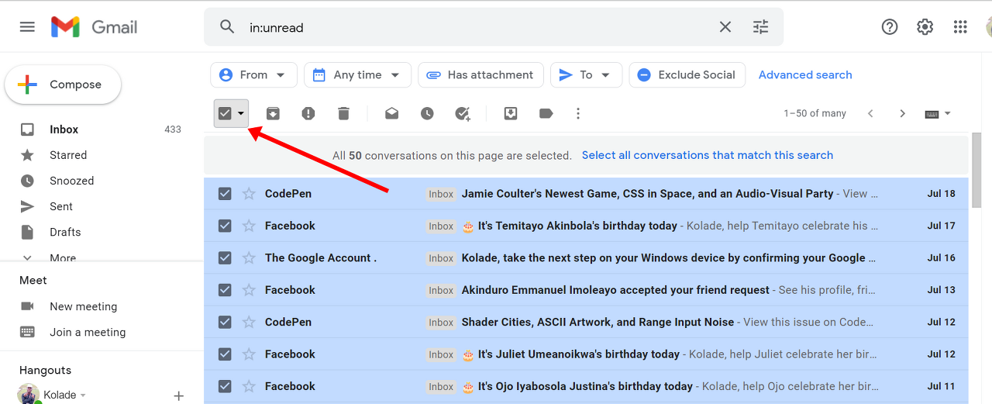Open the input tools keyboard dropdown

coord(938,113)
